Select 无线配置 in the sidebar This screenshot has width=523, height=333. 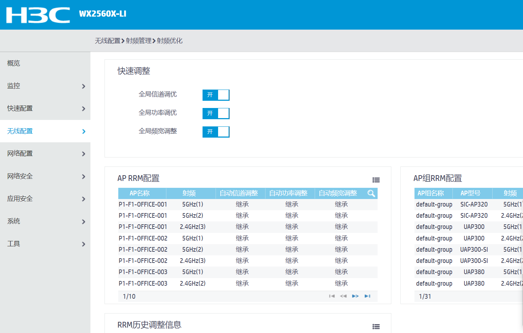click(45, 131)
